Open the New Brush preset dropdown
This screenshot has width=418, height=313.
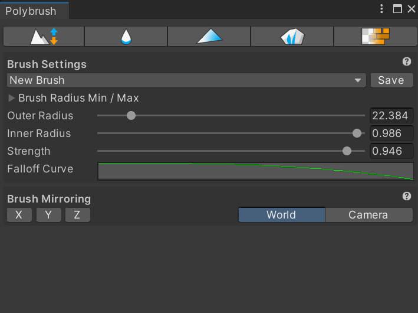tap(186, 80)
